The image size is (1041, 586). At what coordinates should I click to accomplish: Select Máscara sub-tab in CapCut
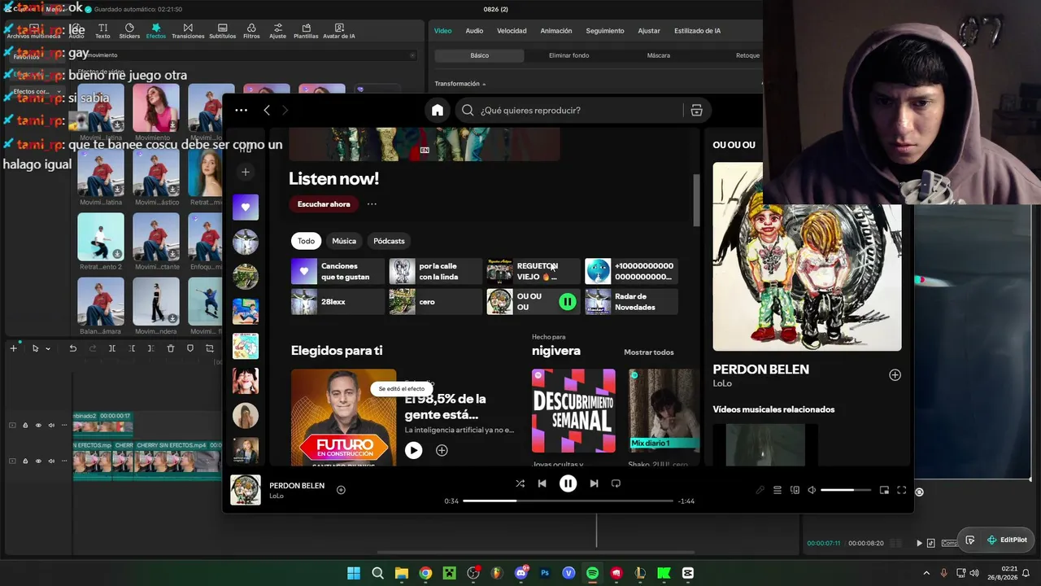(659, 55)
